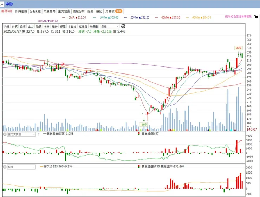Image resolution: width=260 pixels, height=197 pixels.
Task: Toggle the 主力 overlay button
Action: coord(31,27)
